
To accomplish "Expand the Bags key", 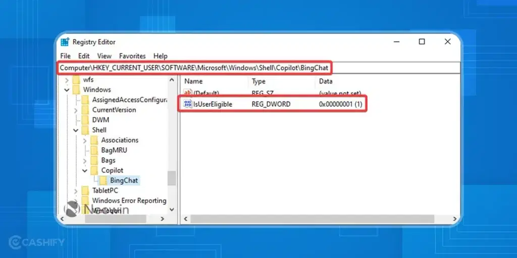I will (85, 161).
